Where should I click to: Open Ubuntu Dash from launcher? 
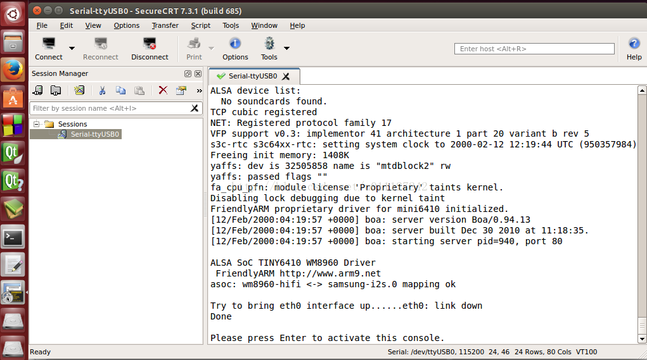pos(13,15)
